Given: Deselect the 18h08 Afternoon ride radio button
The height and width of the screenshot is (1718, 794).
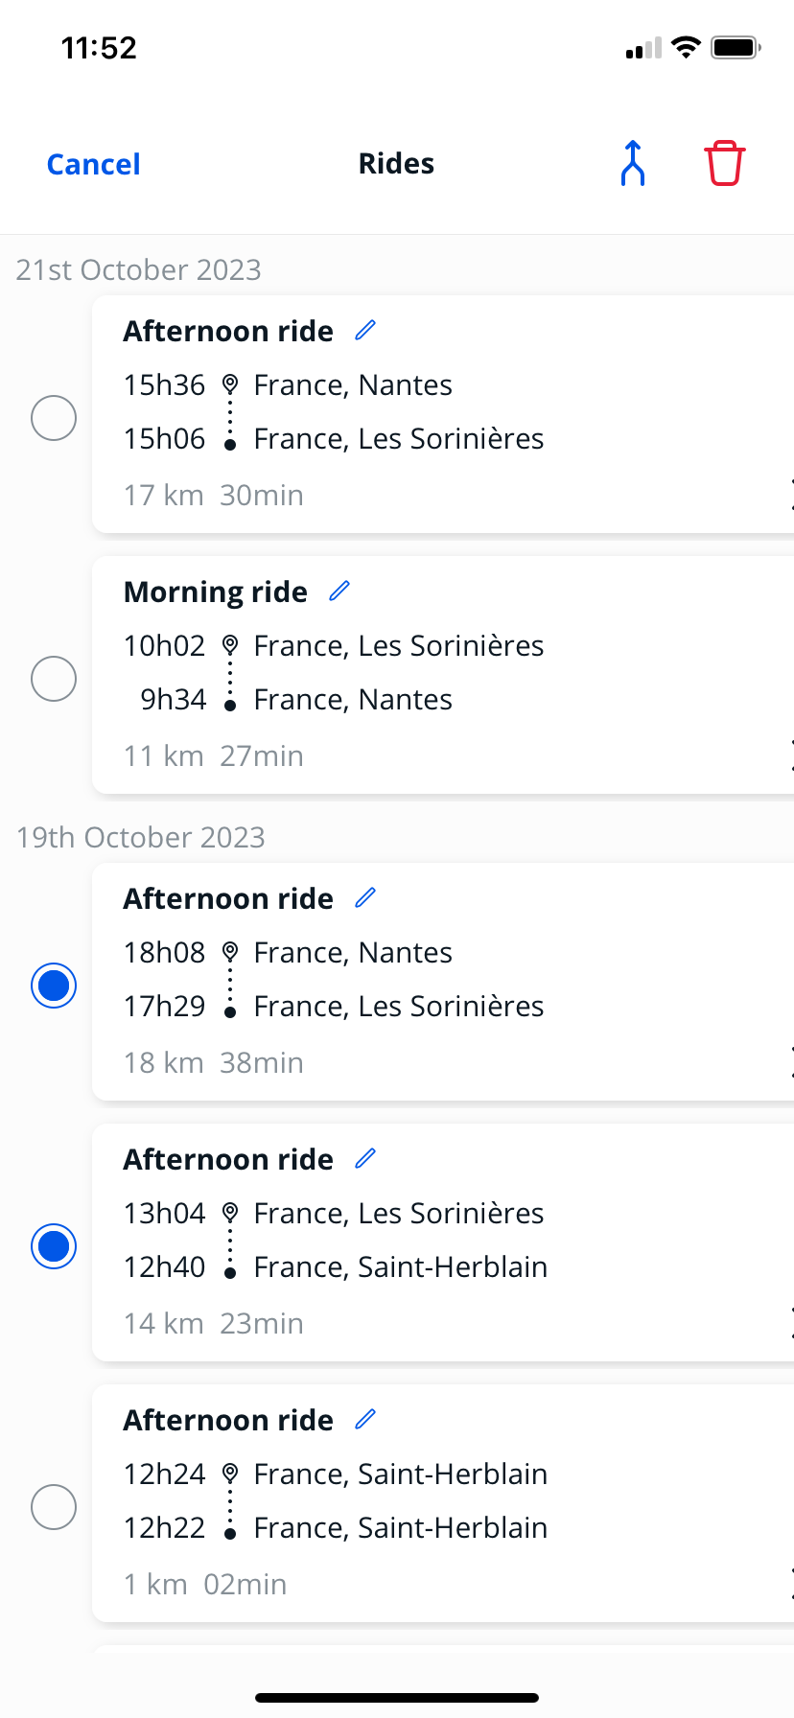Looking at the screenshot, I should 54,986.
